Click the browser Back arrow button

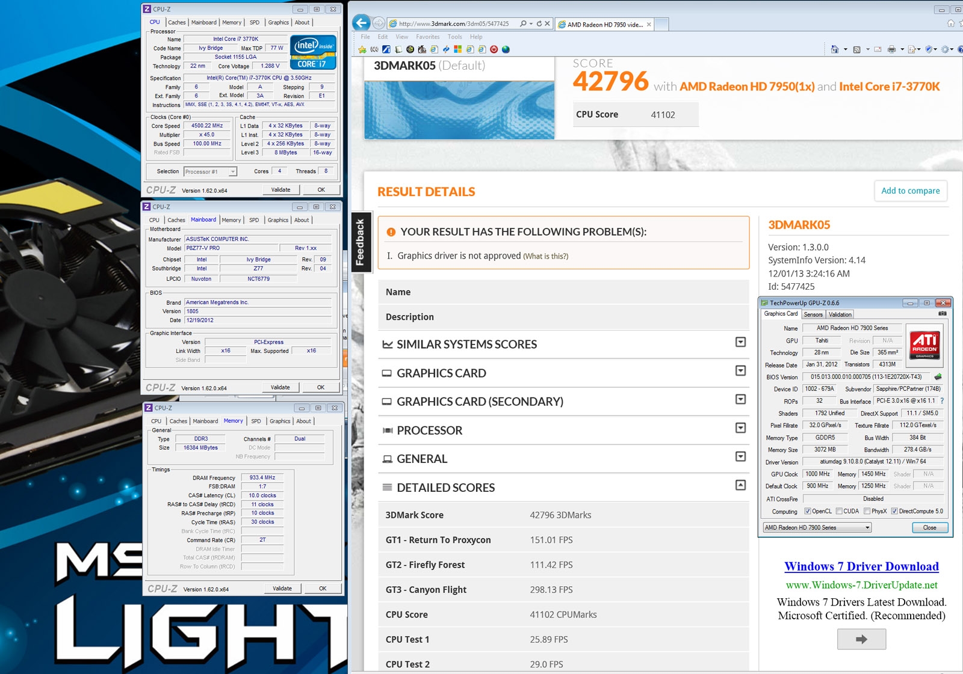(361, 23)
